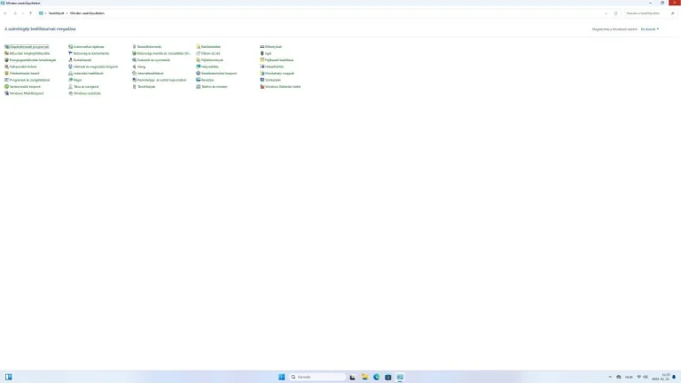Open Hang sound settings
The width and height of the screenshot is (681, 383).
tap(139, 66)
